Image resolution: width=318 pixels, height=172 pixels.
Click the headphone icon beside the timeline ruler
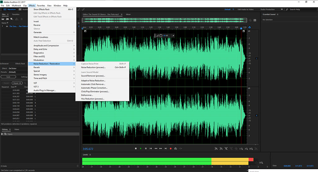point(249,27)
